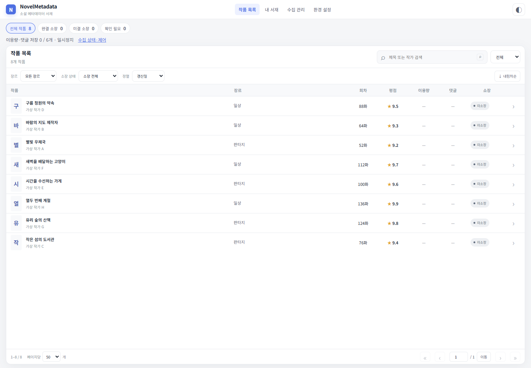The image size is (531, 368).
Task: Select the 미결 소장 0 filter chip
Action: pos(84,28)
